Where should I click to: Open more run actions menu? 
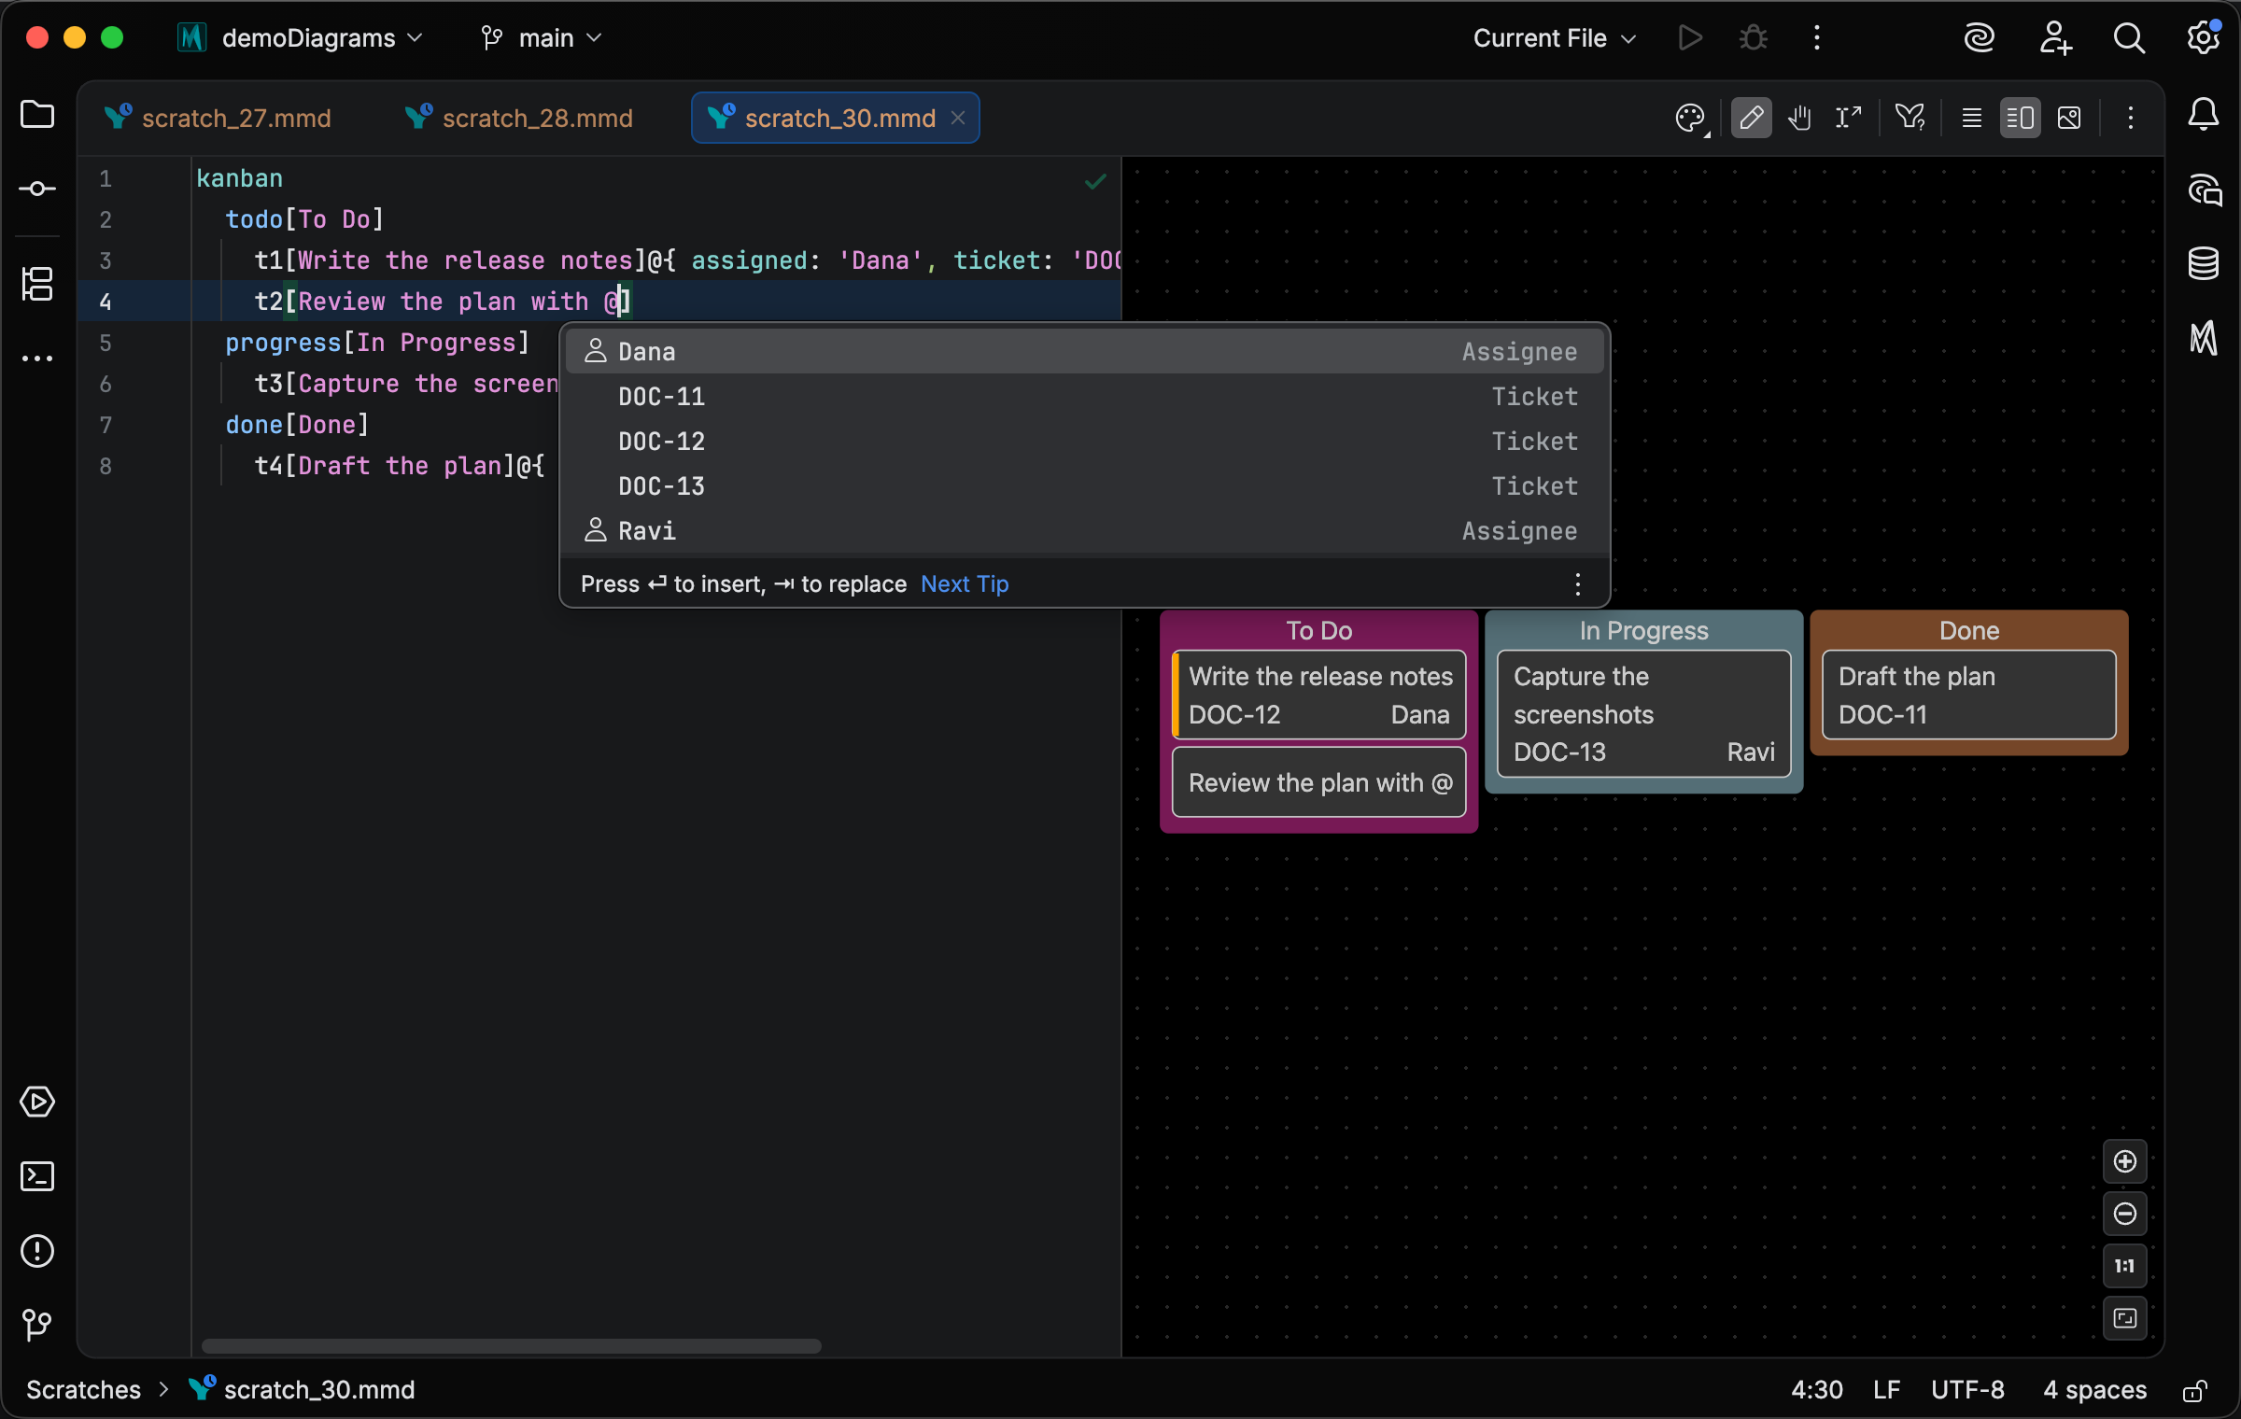(1816, 38)
